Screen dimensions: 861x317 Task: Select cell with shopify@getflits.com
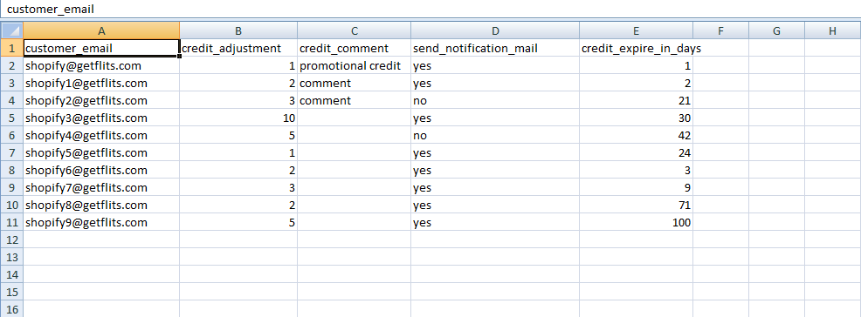pyautogui.click(x=101, y=65)
